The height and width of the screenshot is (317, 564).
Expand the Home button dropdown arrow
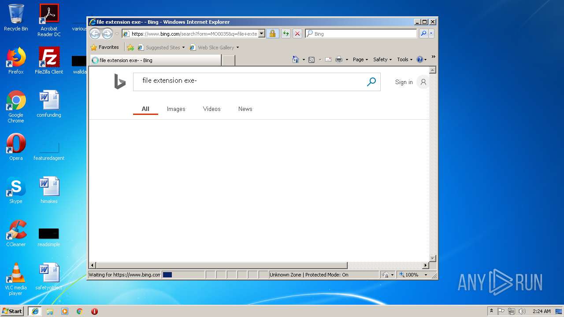(304, 59)
